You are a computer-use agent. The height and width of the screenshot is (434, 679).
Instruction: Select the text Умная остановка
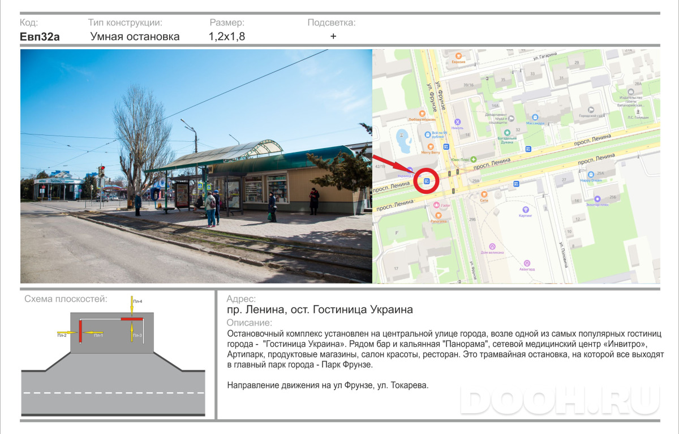coord(135,37)
